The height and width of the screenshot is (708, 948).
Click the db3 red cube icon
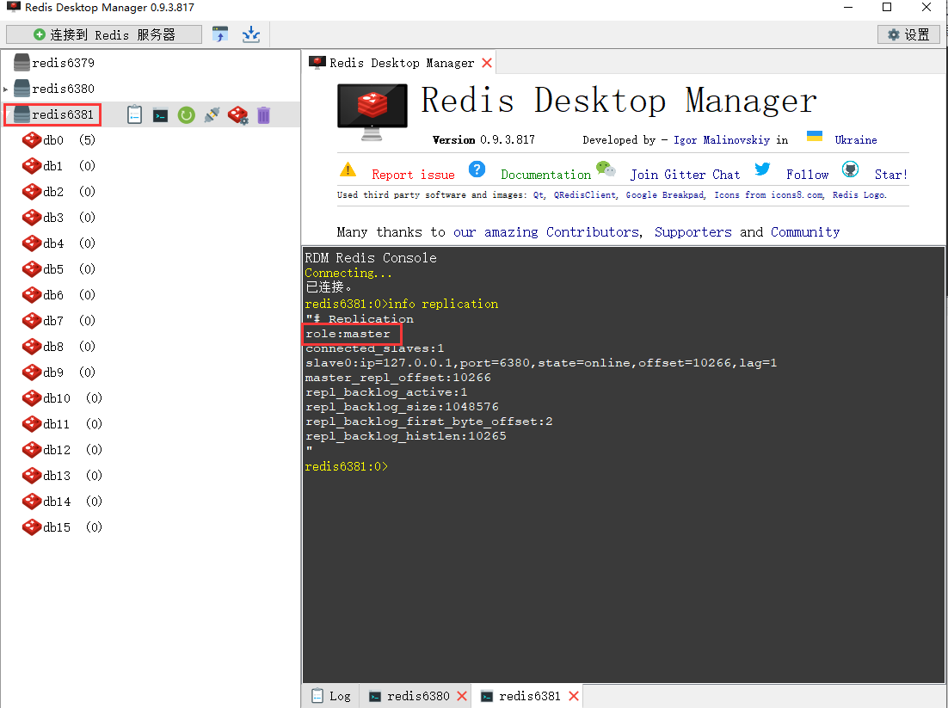coord(32,218)
